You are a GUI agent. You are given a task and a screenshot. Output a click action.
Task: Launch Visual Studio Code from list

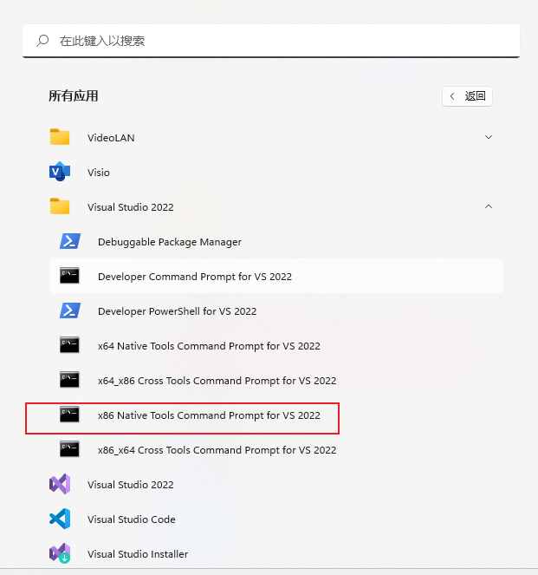pyautogui.click(x=131, y=519)
